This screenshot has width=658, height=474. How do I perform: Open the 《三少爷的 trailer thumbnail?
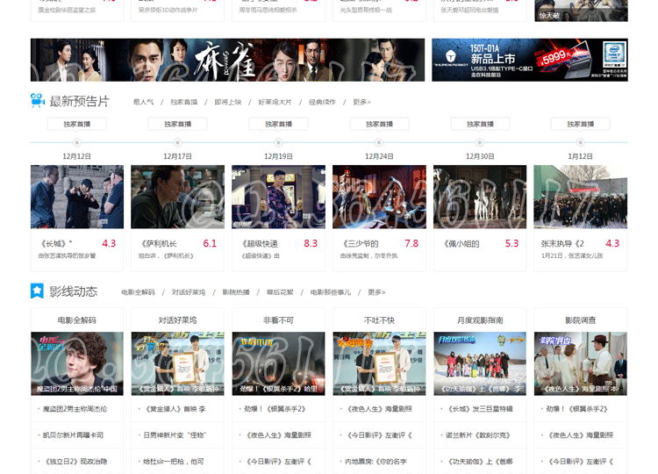pyautogui.click(x=379, y=197)
